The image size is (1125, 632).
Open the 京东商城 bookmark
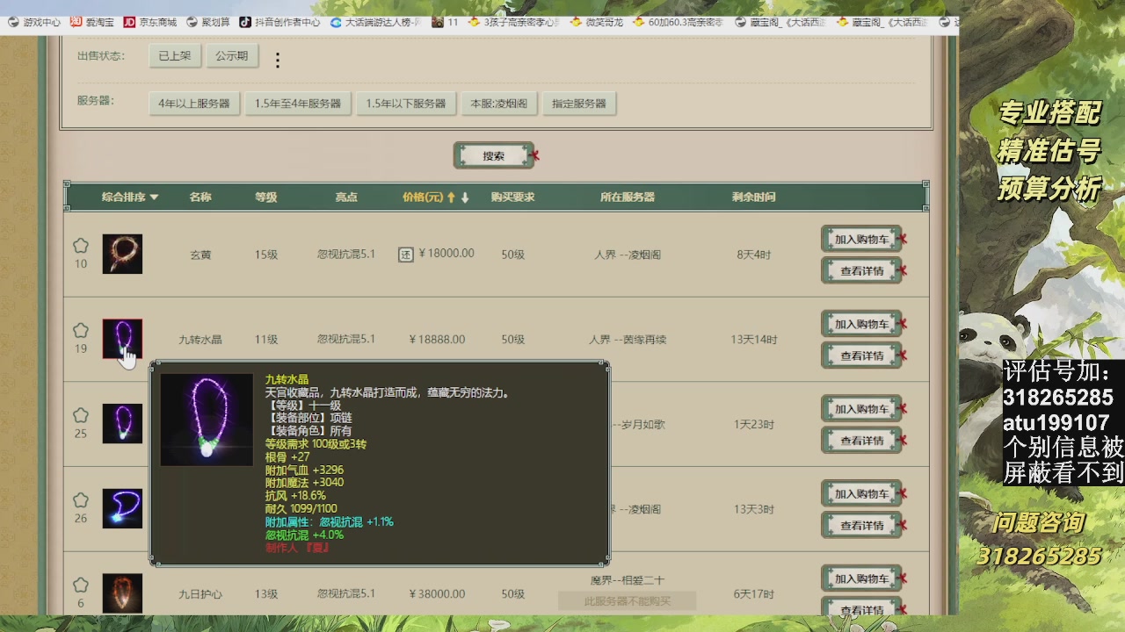click(150, 22)
